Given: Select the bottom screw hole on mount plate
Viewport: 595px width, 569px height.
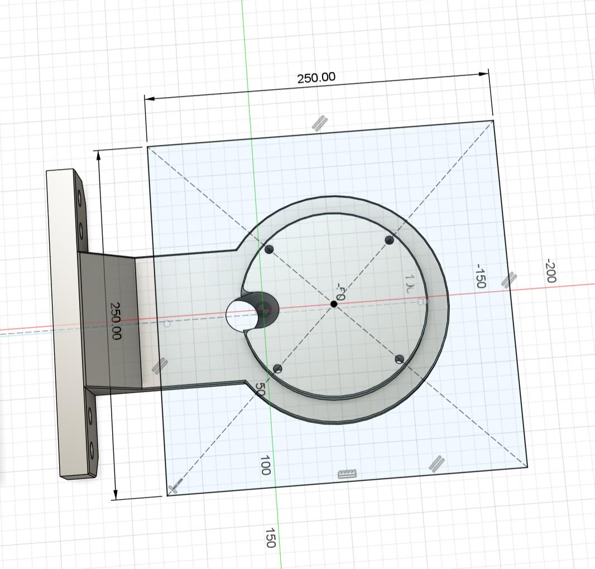Looking at the screenshot, I should point(92,451).
